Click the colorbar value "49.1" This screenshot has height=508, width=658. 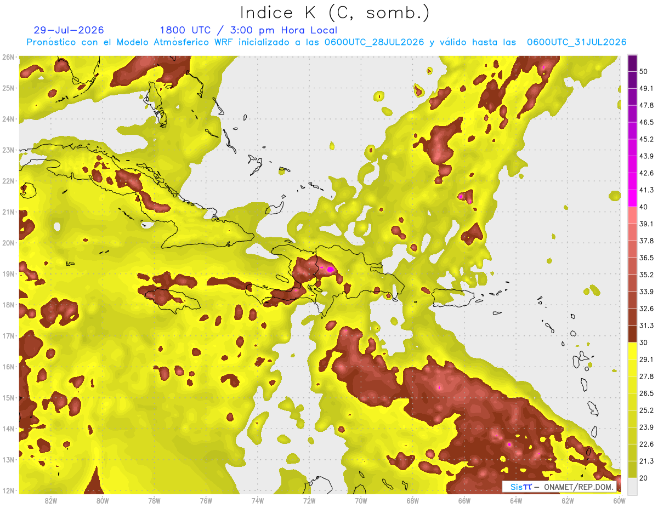(x=646, y=88)
